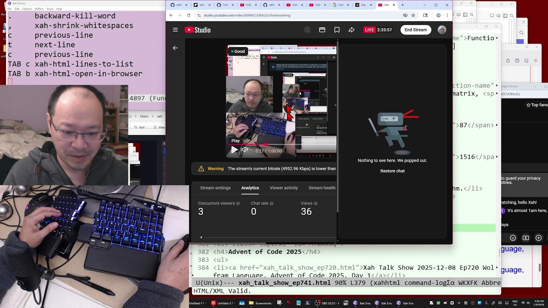548x308 pixels.
Task: Switch to the Google Cre tab
Action: pos(340,5)
